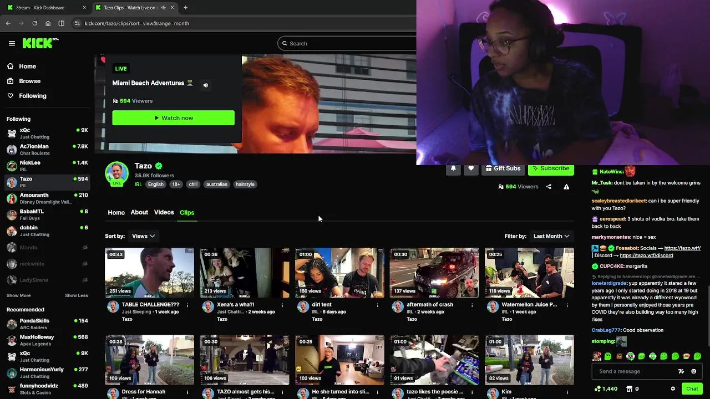Image resolution: width=710 pixels, height=399 pixels.
Task: Toggle the heart follow button for Tazo
Action: (x=471, y=169)
